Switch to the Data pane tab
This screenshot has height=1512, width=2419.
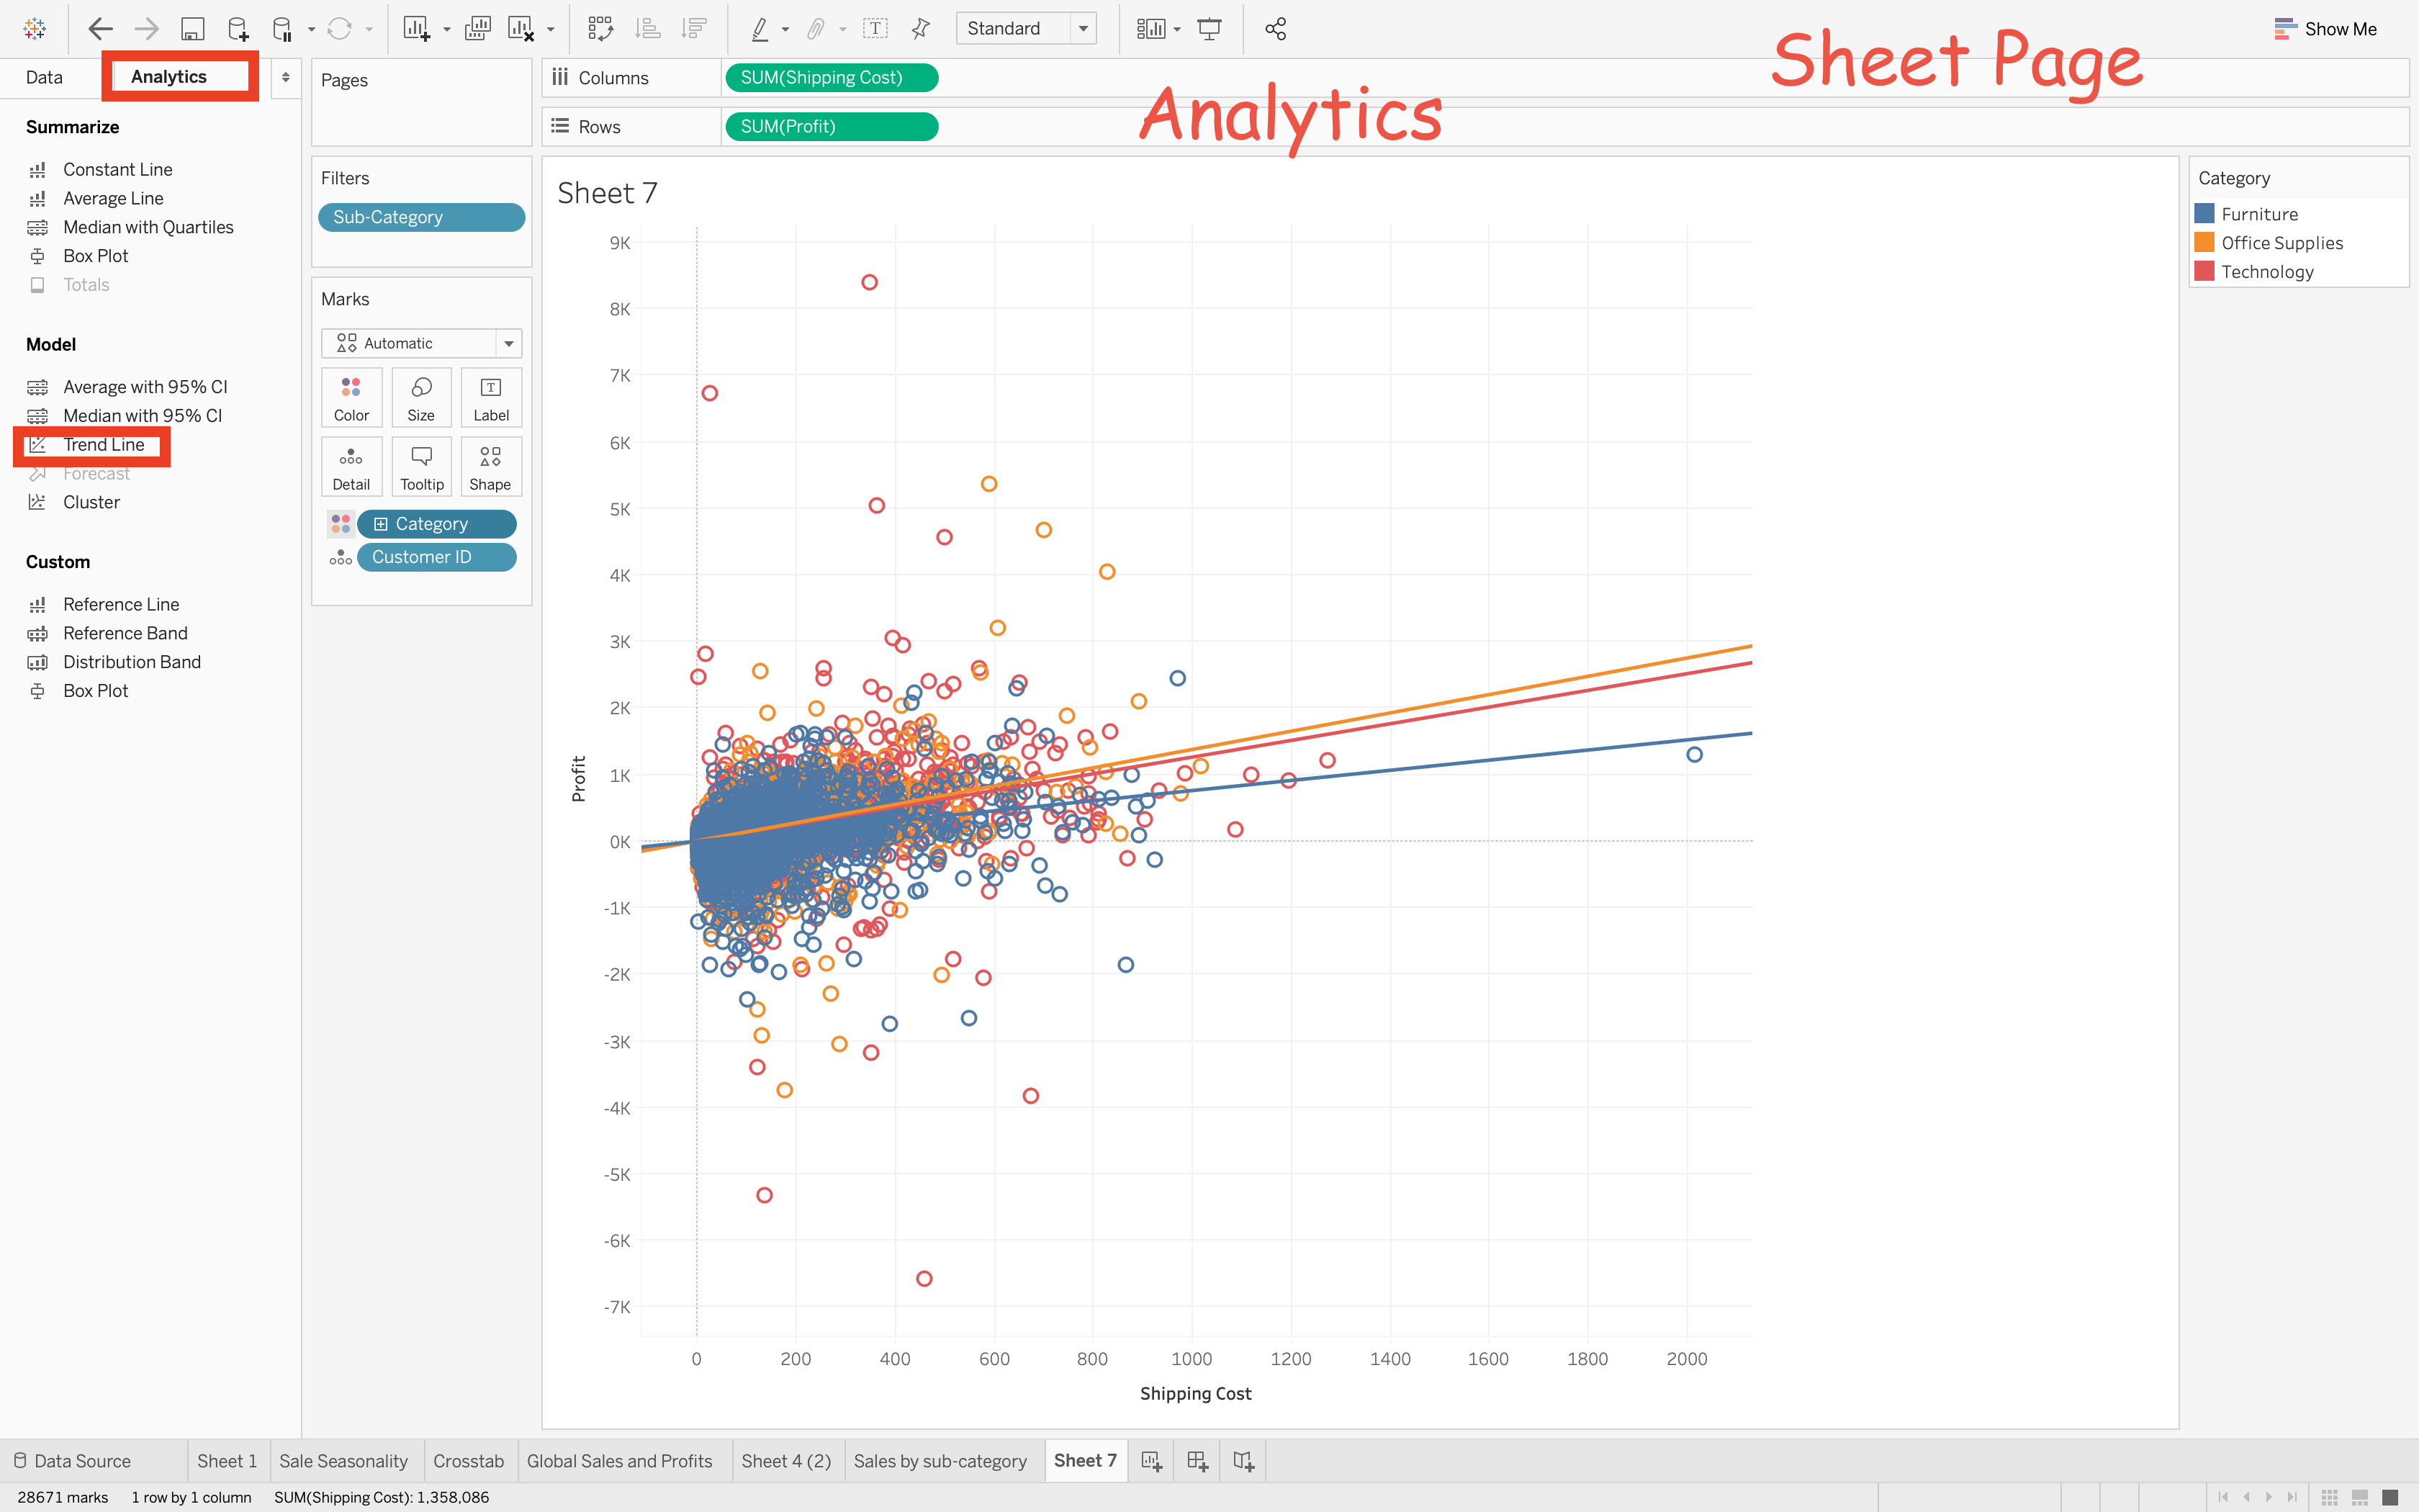click(44, 77)
